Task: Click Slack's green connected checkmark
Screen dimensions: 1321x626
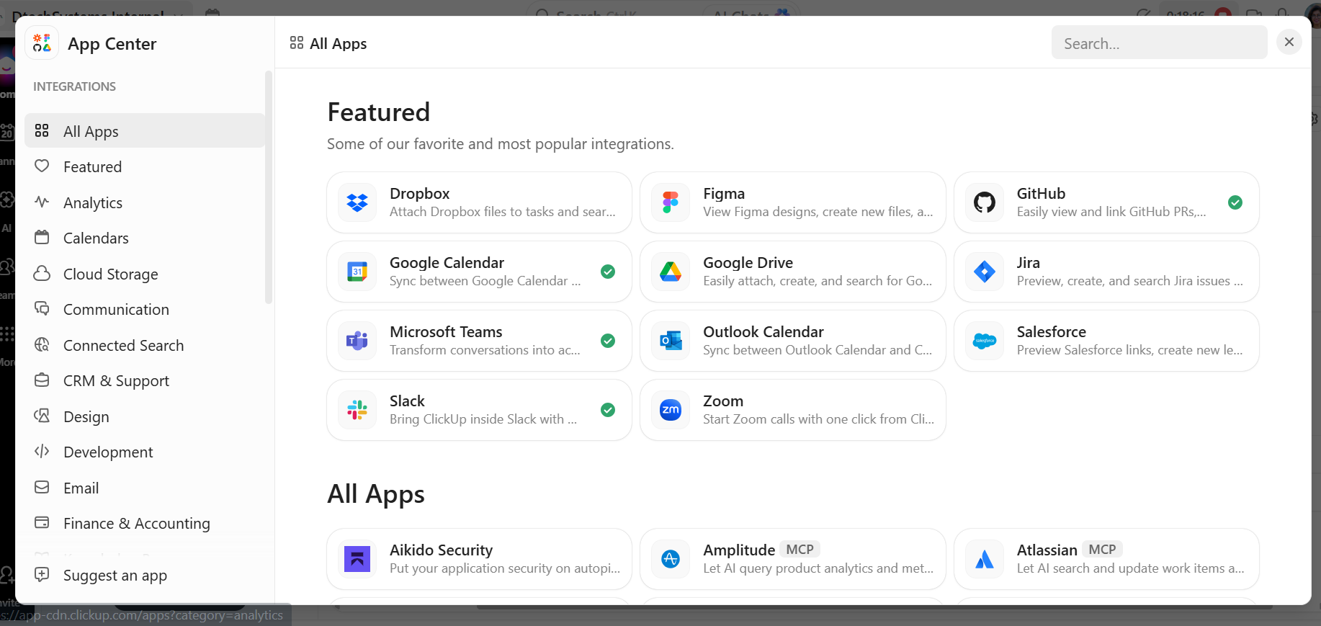Action: [x=608, y=410]
